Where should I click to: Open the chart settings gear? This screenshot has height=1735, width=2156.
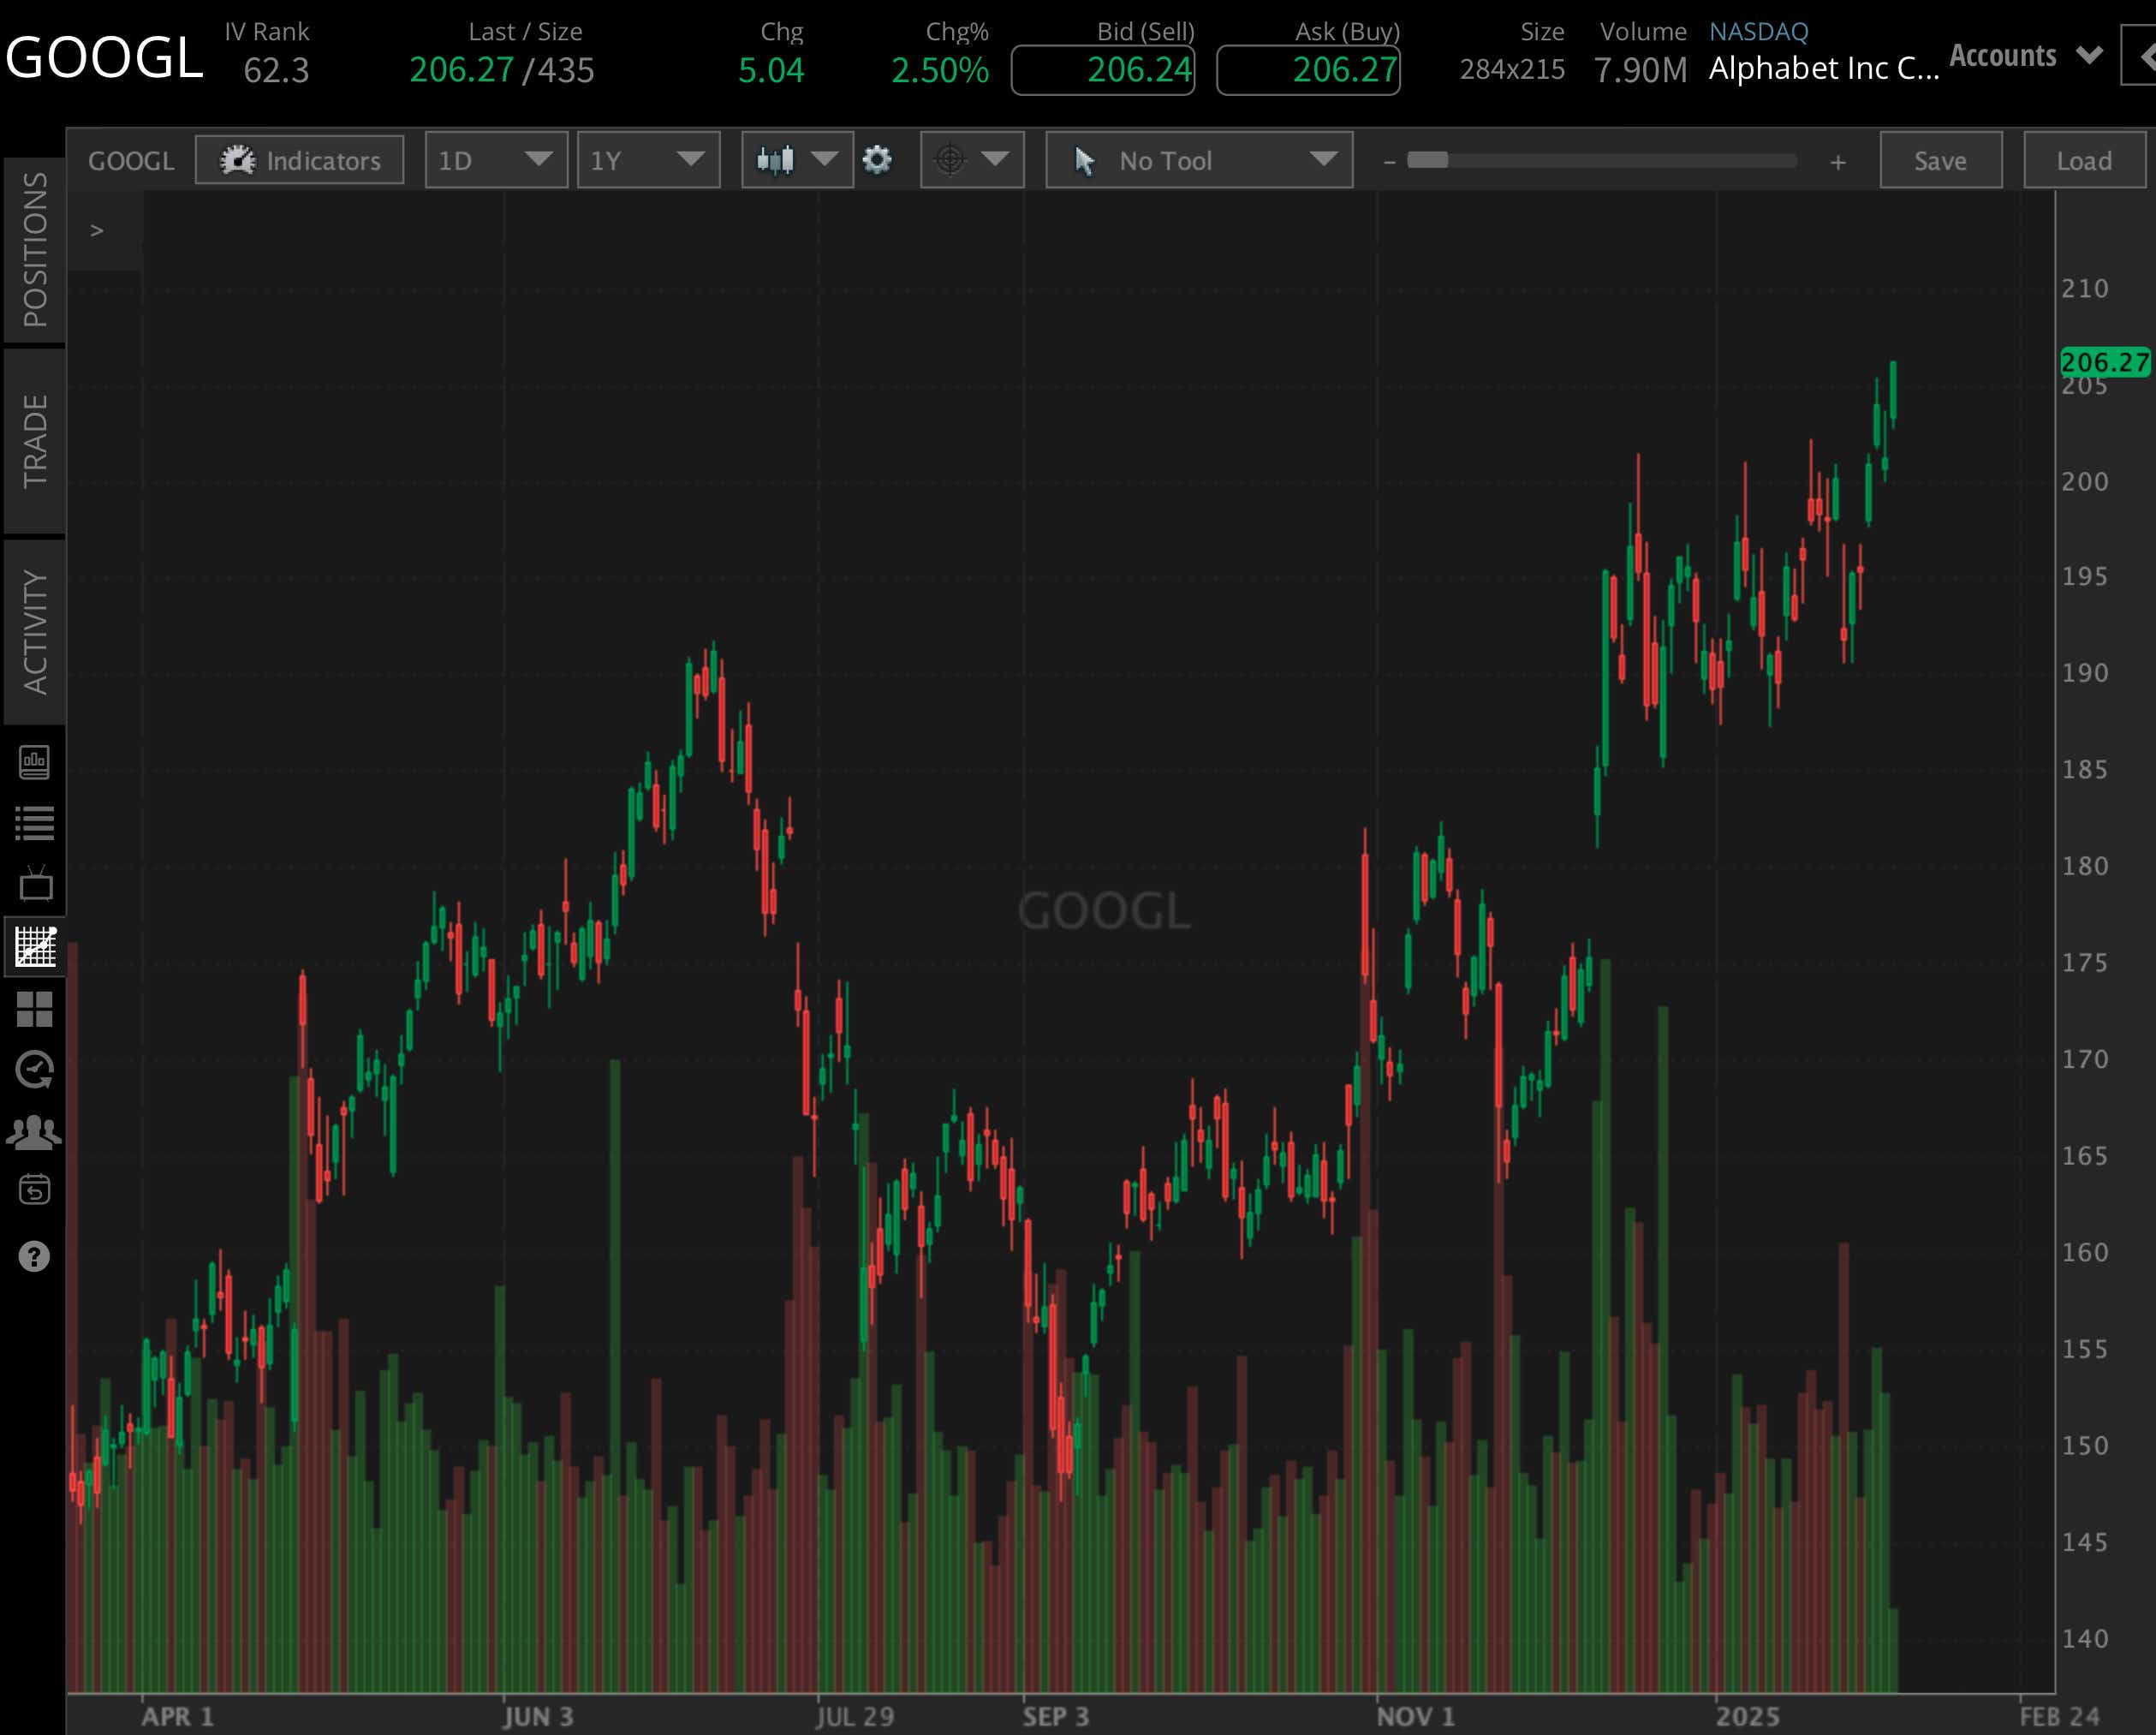[877, 160]
